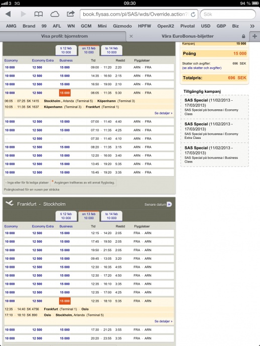Select outbound to 14 feb date tab

click(111, 50)
